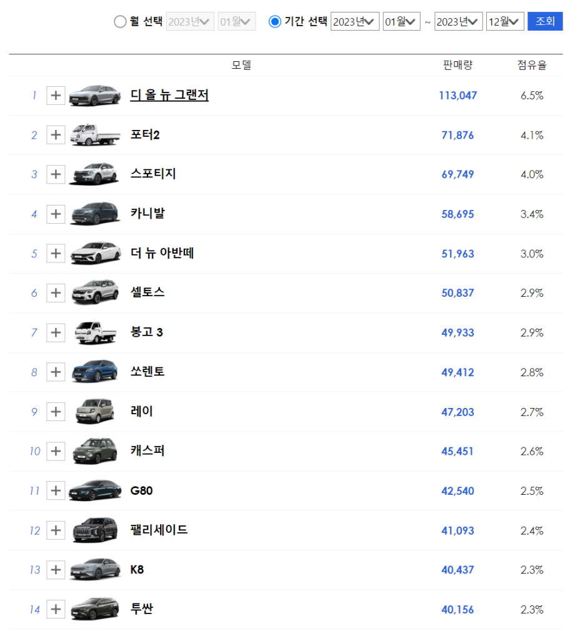Click the K8 sedan thumbnail
The height and width of the screenshot is (631, 585).
95,569
